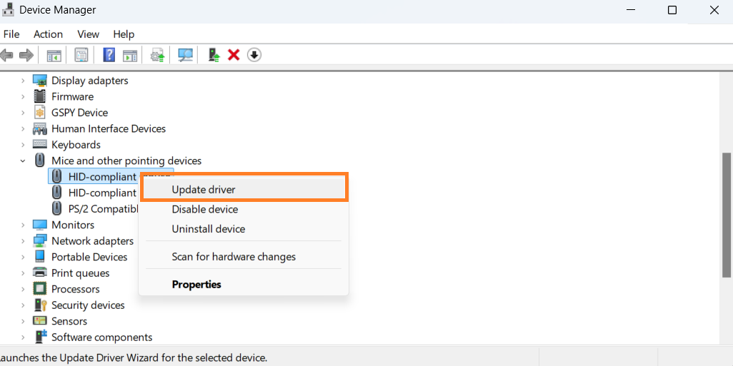The width and height of the screenshot is (733, 366).
Task: Click the Firmware chip icon
Action: (x=40, y=96)
